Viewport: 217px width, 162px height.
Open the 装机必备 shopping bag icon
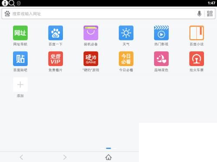(x=91, y=33)
